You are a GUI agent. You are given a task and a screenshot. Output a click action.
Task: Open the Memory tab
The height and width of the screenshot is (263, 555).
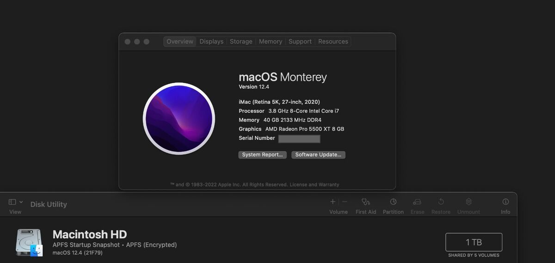(271, 42)
